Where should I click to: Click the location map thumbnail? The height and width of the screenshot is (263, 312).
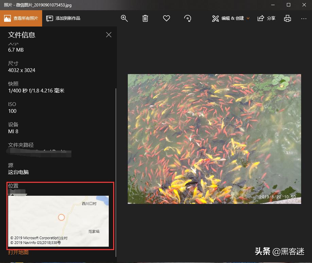pos(58,221)
